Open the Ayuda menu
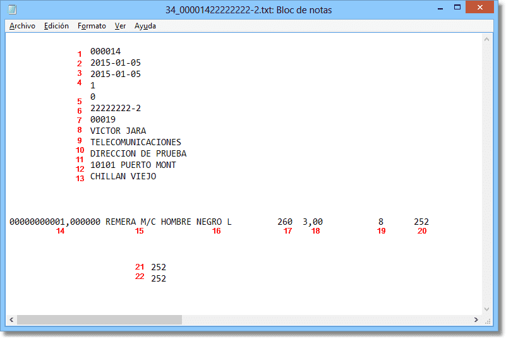This screenshot has width=506, height=339. coord(145,26)
